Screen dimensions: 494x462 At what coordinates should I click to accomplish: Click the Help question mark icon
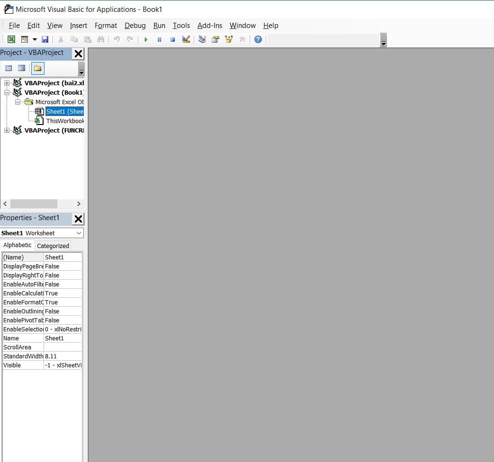(258, 39)
